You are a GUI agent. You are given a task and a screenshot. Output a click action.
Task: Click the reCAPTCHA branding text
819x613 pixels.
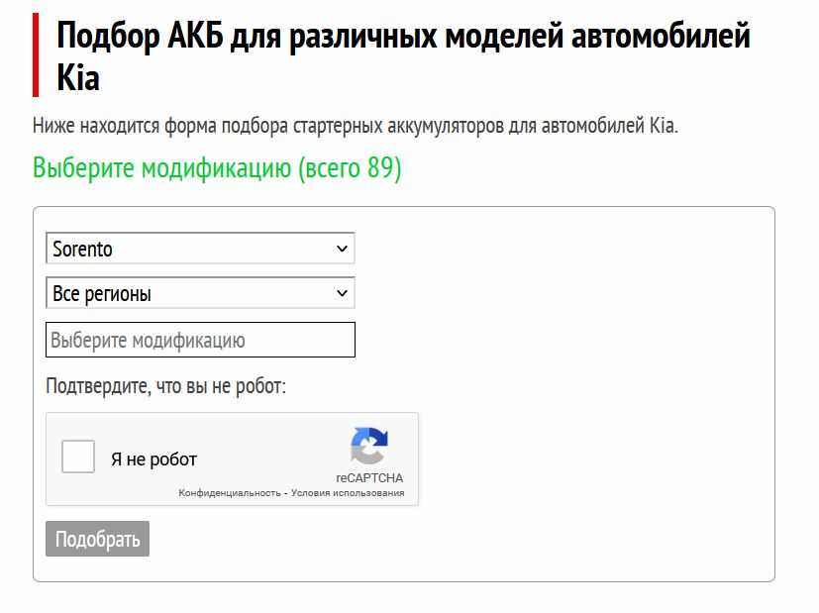click(x=369, y=476)
